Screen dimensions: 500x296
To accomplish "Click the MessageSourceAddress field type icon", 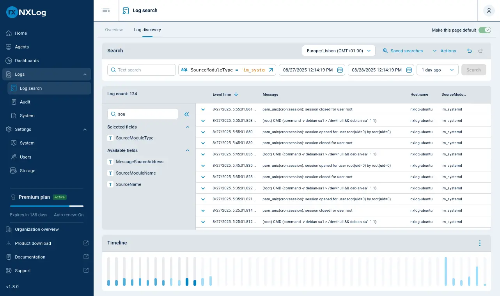I will tap(110, 162).
